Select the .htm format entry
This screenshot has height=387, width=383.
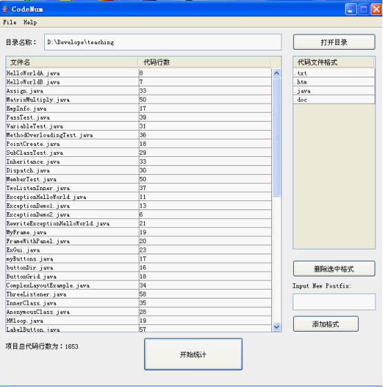(334, 82)
